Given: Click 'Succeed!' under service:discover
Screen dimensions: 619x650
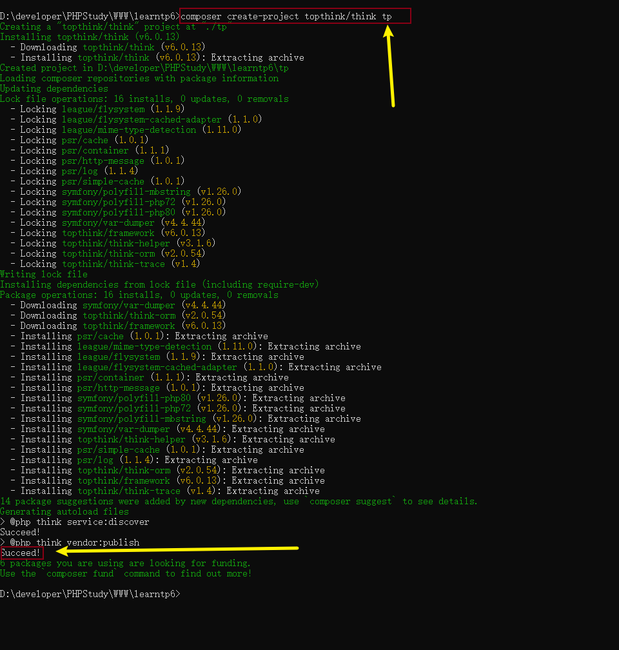Looking at the screenshot, I should click(20, 533).
